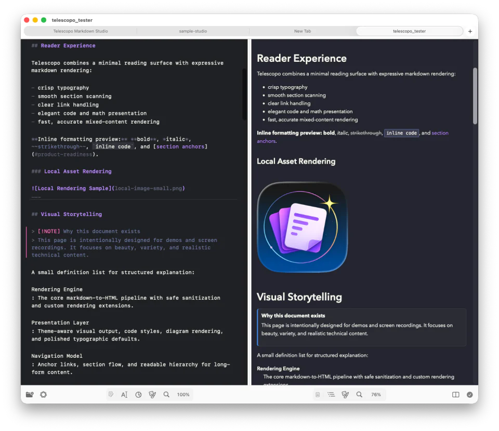Toggle the split view layout icon
The width and height of the screenshot is (499, 431).
[x=456, y=395]
